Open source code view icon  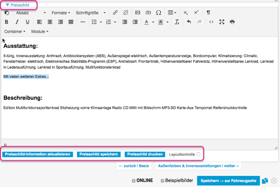click(x=211, y=22)
